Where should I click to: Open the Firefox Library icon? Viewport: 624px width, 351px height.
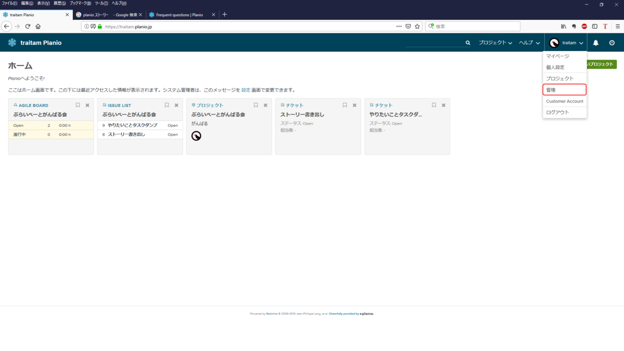pos(563,26)
